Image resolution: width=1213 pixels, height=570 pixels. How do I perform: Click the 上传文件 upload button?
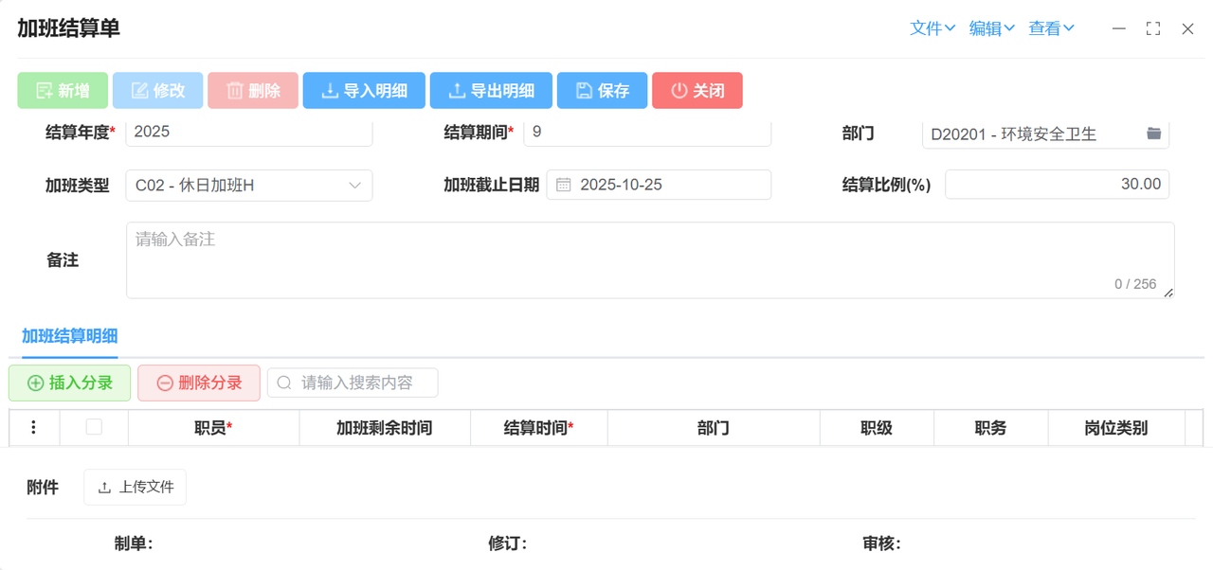[136, 487]
